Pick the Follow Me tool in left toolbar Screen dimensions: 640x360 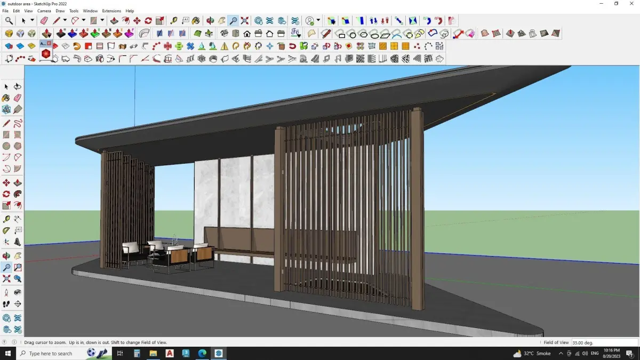click(18, 194)
